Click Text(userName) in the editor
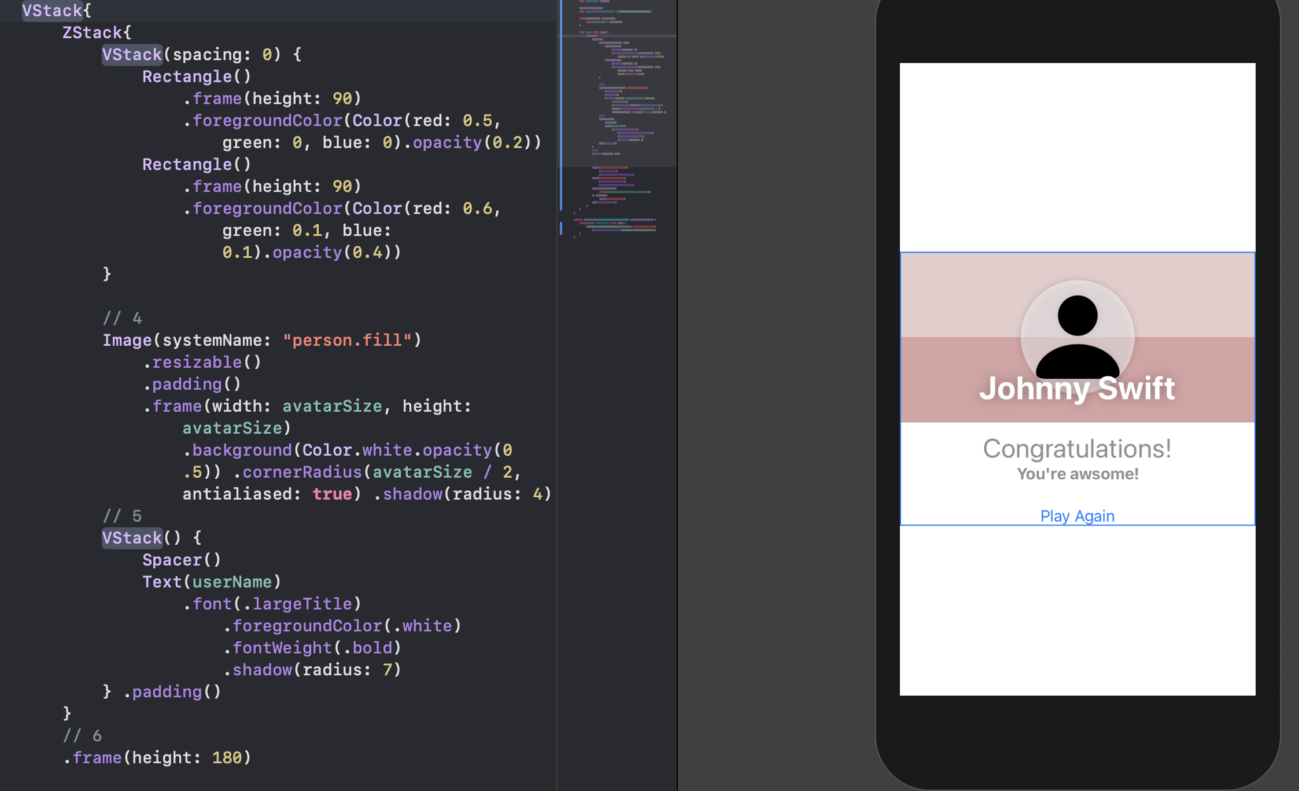The width and height of the screenshot is (1299, 791). [x=211, y=582]
